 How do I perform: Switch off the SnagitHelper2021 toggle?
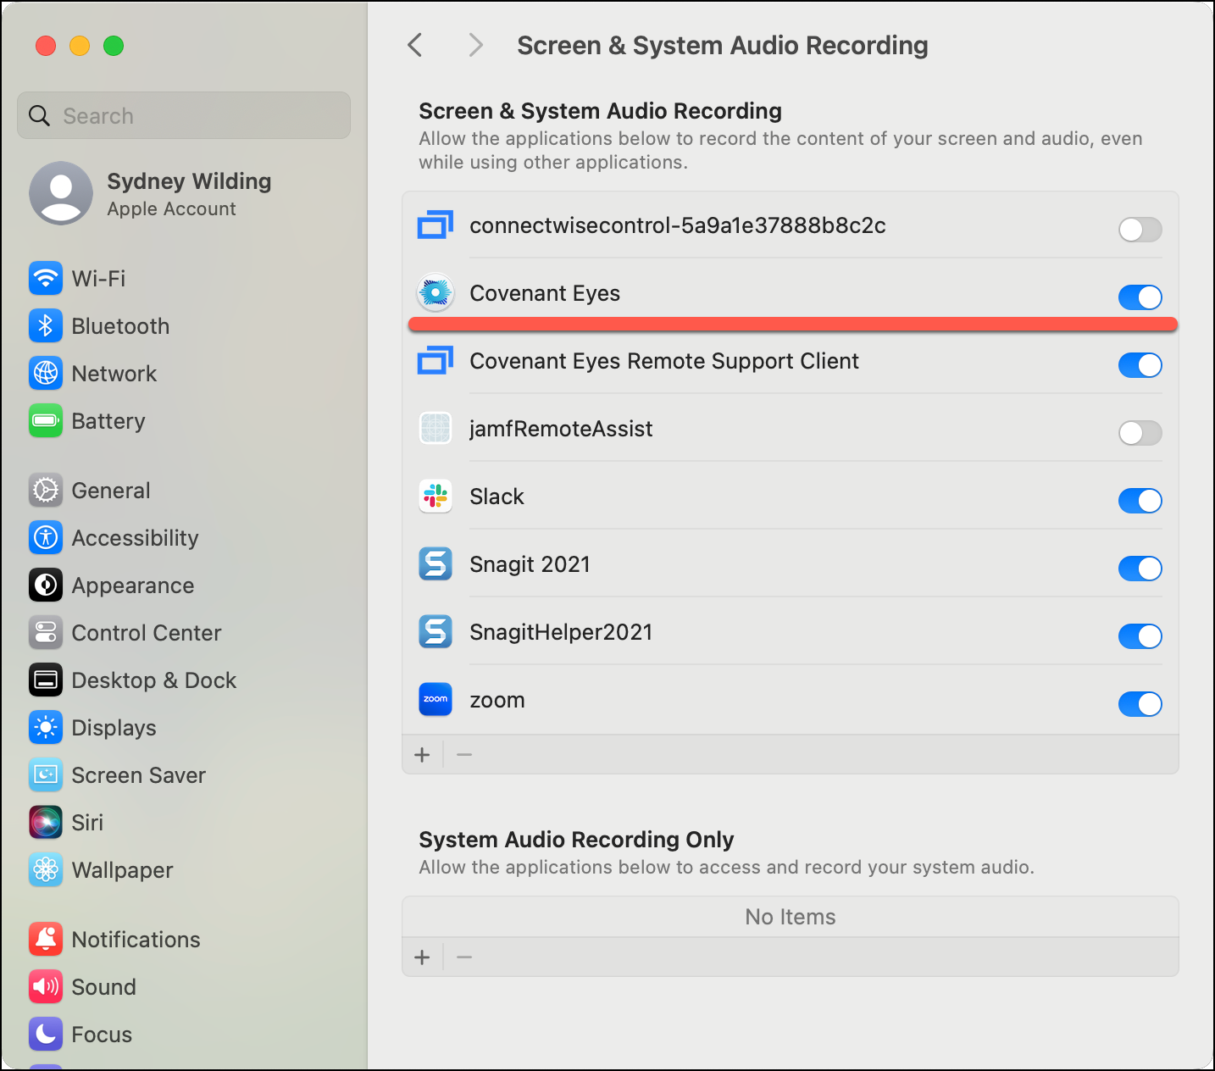tap(1140, 636)
